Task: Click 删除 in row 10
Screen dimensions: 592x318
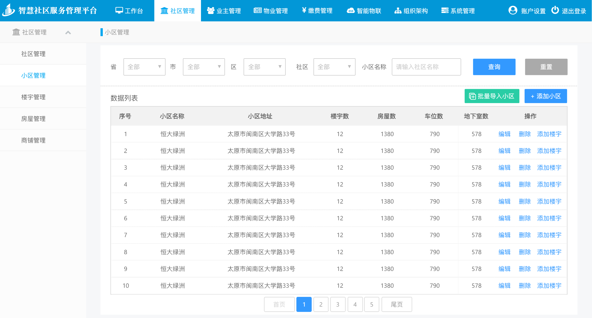Action: click(525, 286)
